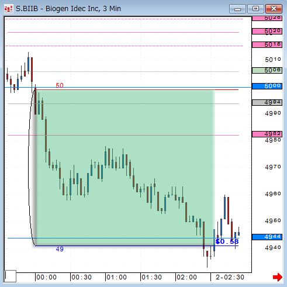Click the red scroll-right arrow at bottom right

[278, 277]
